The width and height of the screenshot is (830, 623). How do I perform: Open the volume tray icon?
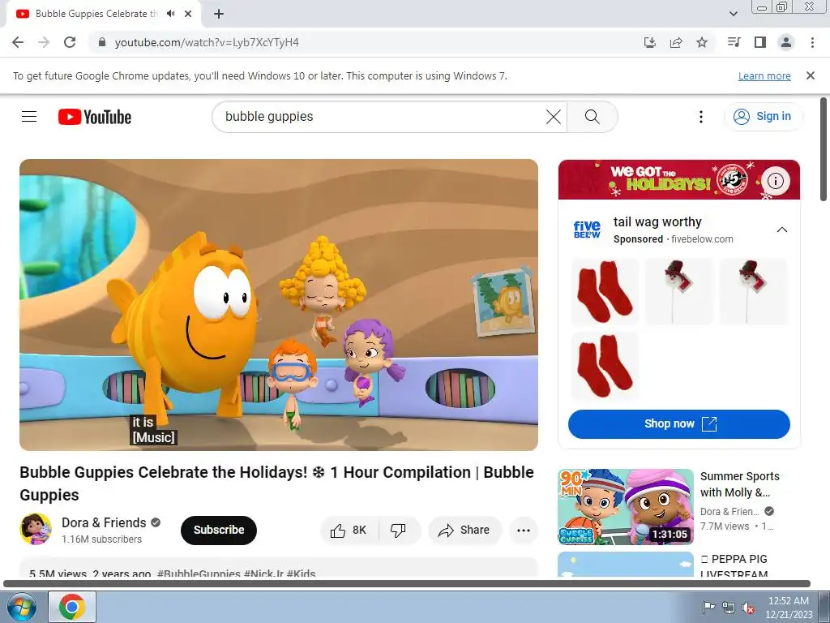tap(748, 608)
